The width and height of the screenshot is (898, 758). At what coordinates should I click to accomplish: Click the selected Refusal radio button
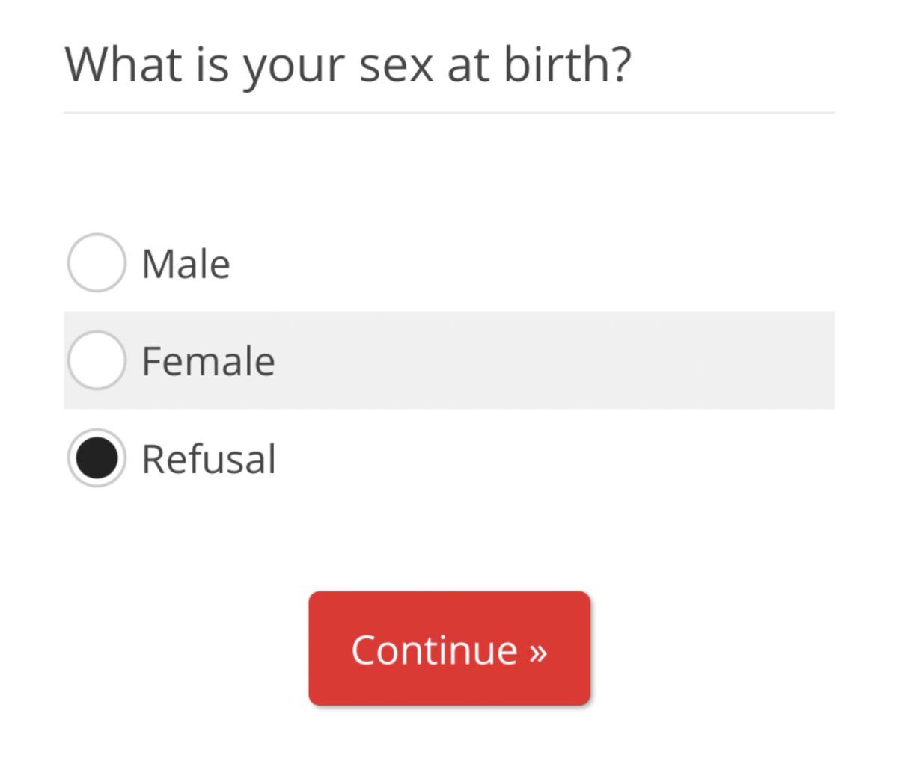(96, 457)
